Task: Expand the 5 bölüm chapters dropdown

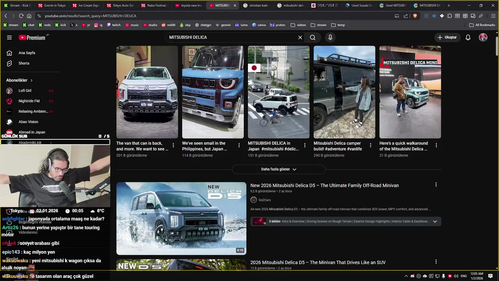Action: click(435, 221)
